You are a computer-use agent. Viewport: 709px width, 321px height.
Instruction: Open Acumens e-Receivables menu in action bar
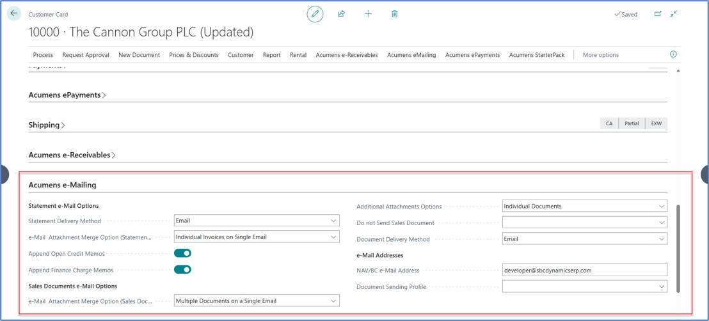click(347, 55)
